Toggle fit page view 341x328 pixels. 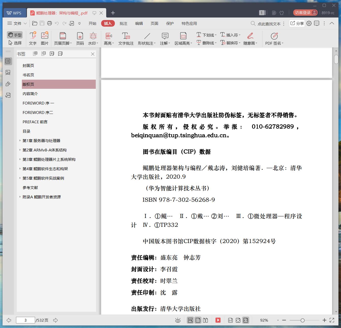pos(238,320)
